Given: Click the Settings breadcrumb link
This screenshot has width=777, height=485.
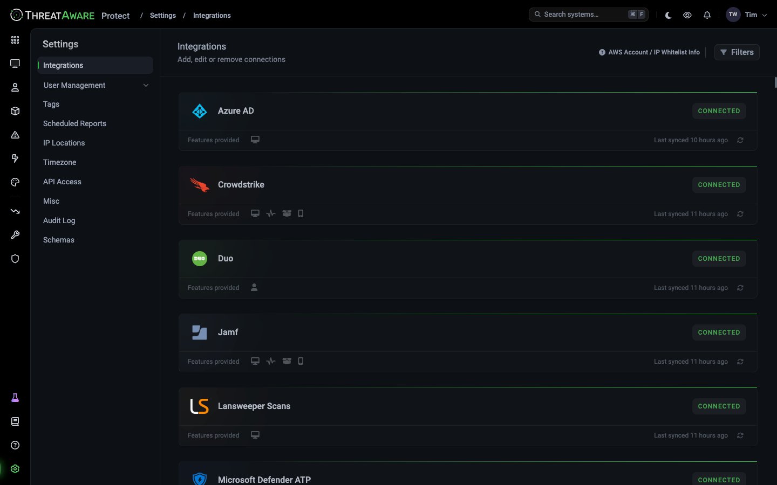Looking at the screenshot, I should point(163,15).
